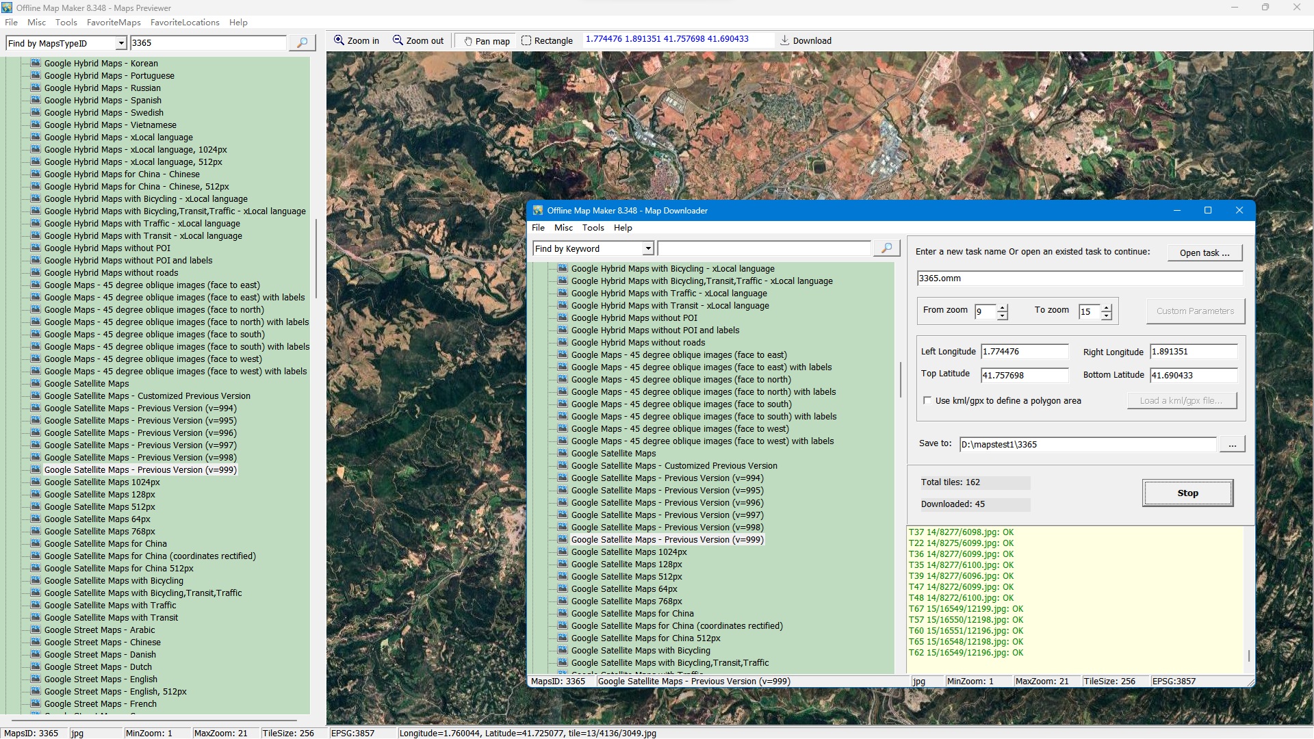Click the task name field containing 3365.omm
Image resolution: width=1314 pixels, height=739 pixels.
tap(1079, 278)
